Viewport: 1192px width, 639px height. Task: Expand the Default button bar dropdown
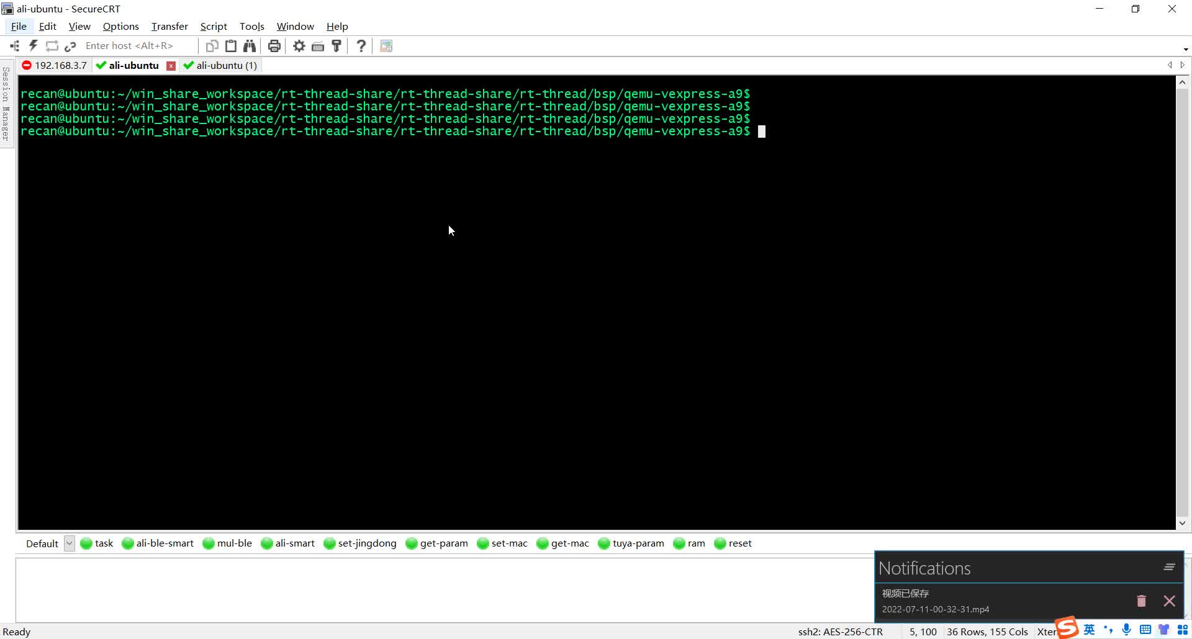(x=70, y=543)
